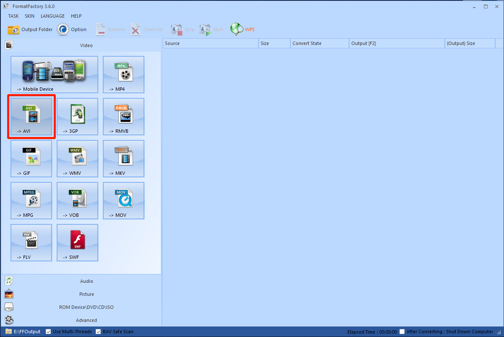Click the folder icon in the status bar
This screenshot has width=504, height=337.
tap(8, 332)
